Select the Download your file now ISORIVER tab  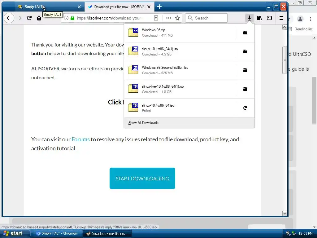(119, 7)
